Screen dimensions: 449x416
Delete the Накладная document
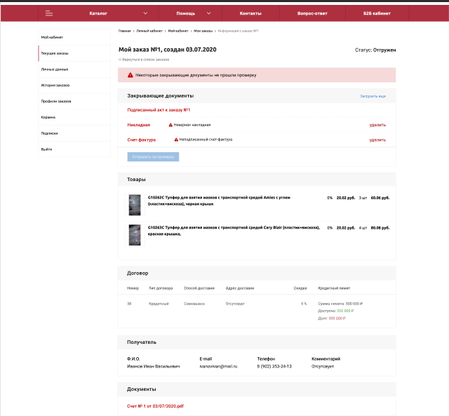pyautogui.click(x=377, y=125)
